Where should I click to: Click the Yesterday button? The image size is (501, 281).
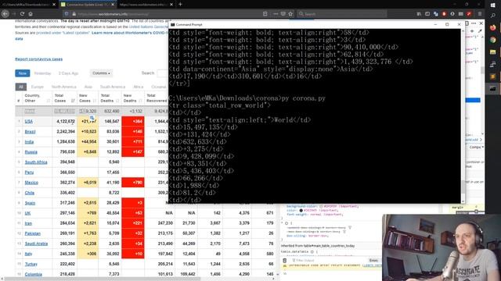pos(42,73)
